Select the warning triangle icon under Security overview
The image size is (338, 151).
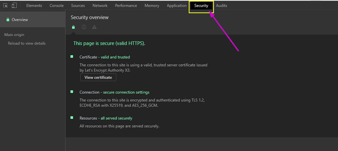pyautogui.click(x=94, y=27)
